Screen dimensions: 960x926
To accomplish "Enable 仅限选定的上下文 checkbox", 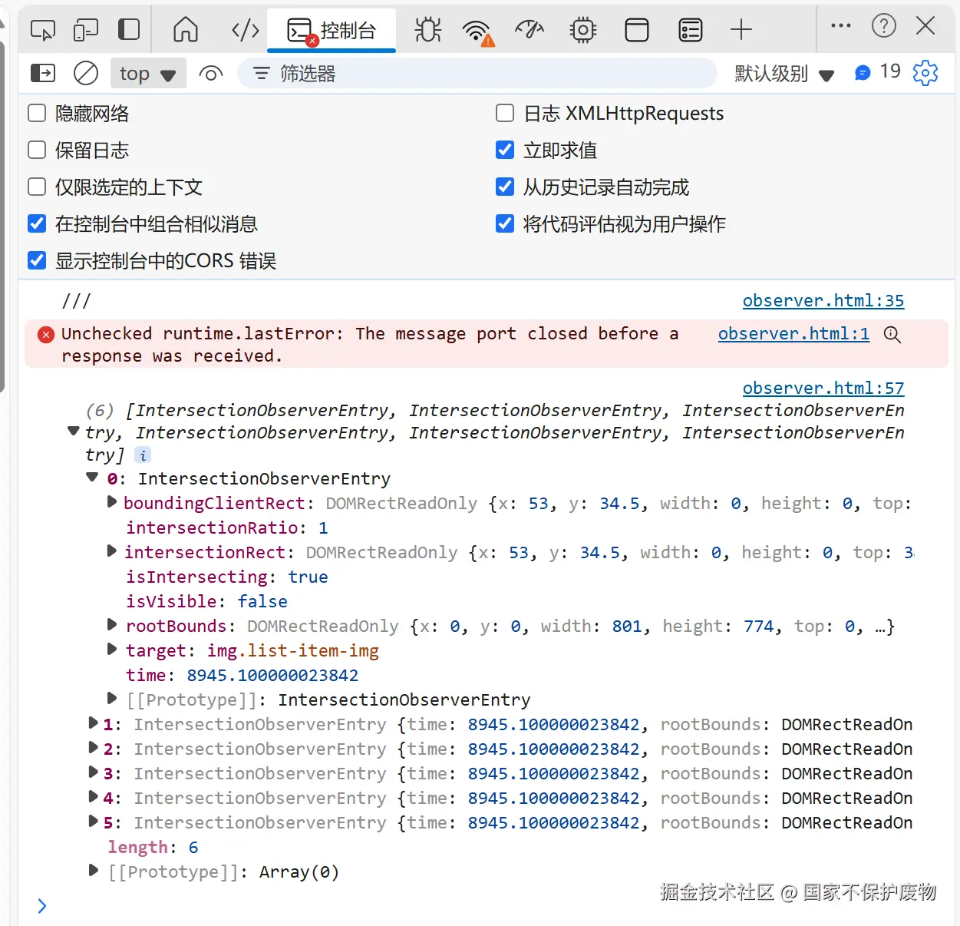I will (x=37, y=187).
